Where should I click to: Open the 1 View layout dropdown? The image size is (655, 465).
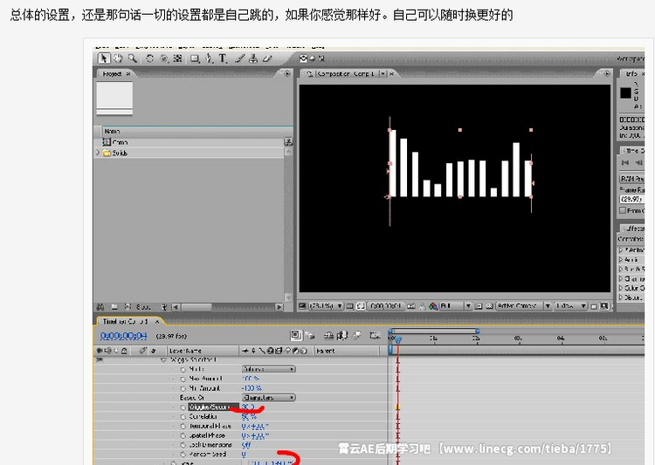tap(570, 306)
